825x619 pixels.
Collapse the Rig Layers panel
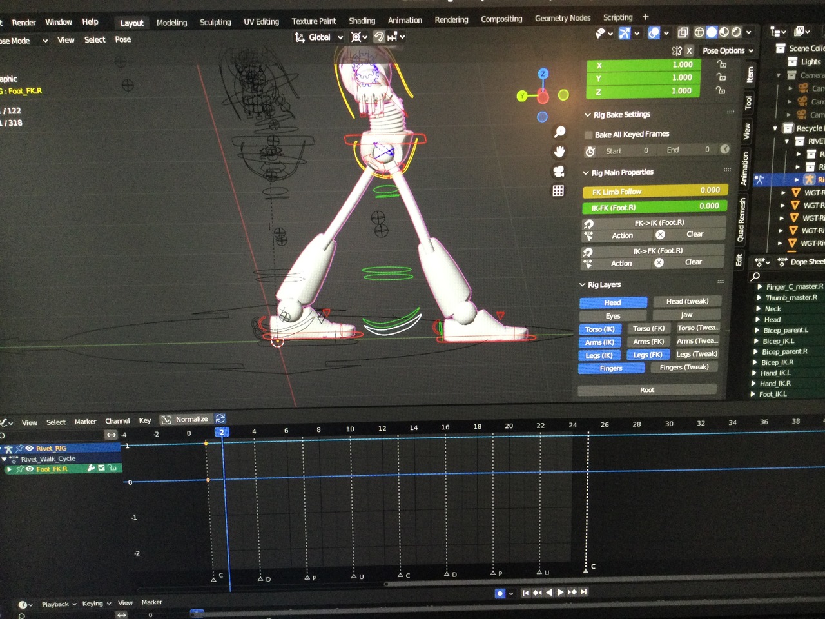582,284
